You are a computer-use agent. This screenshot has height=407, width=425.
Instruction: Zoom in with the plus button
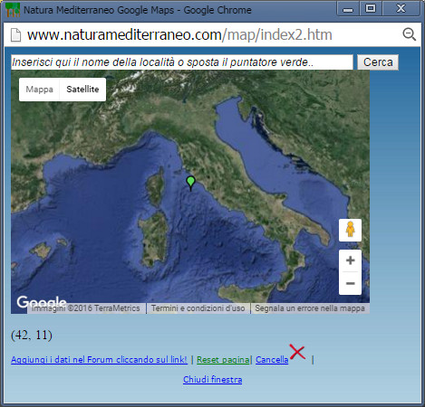[350, 260]
